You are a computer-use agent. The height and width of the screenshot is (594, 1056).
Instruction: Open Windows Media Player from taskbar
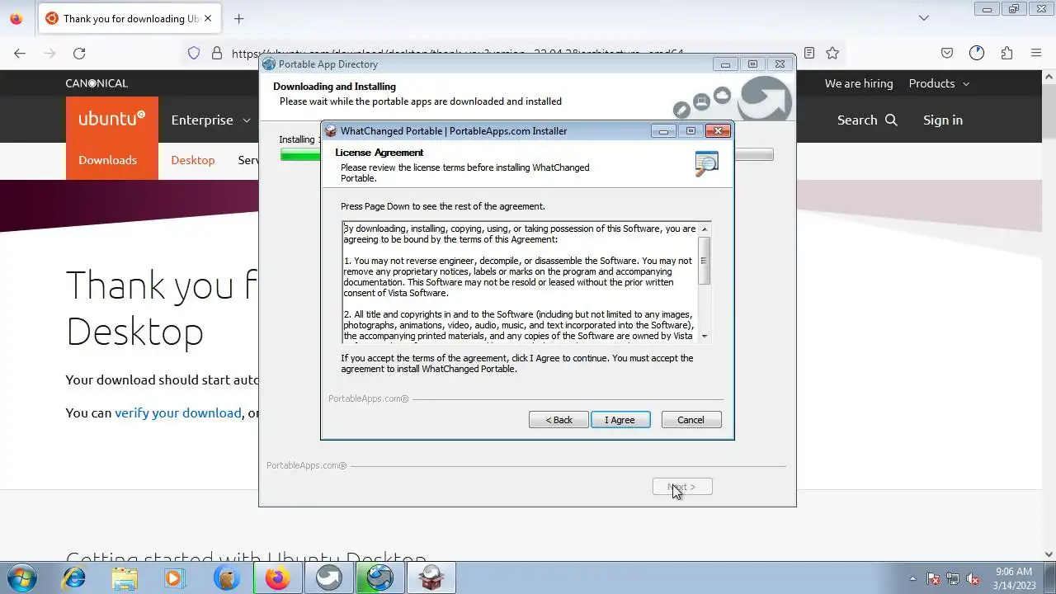[x=173, y=577]
